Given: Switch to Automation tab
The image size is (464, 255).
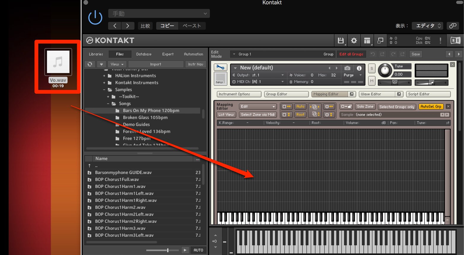Looking at the screenshot, I should point(193,54).
